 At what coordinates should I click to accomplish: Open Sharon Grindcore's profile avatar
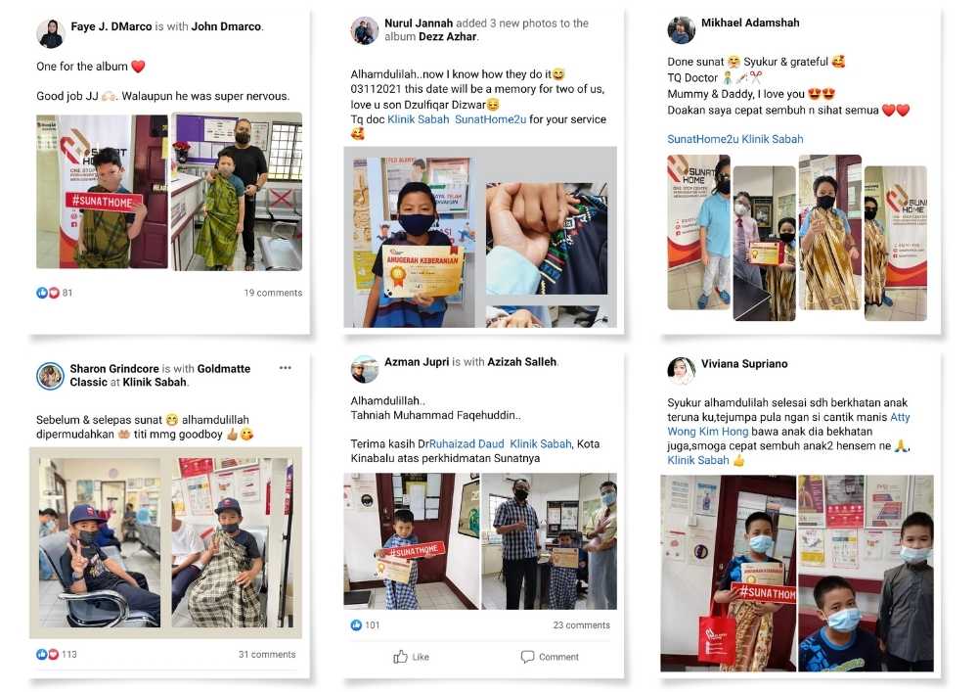pyautogui.click(x=50, y=376)
